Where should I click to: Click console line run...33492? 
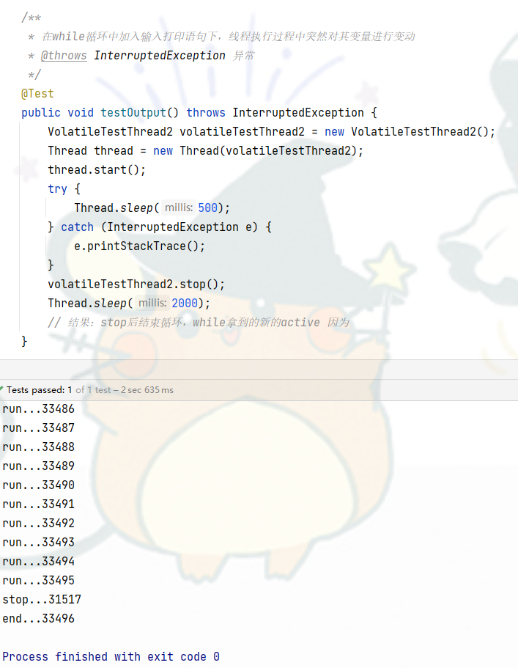click(x=38, y=523)
